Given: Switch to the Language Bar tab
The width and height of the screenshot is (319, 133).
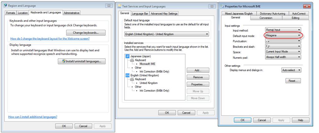Looking at the screenshot, I should pyautogui.click(x=140, y=14).
